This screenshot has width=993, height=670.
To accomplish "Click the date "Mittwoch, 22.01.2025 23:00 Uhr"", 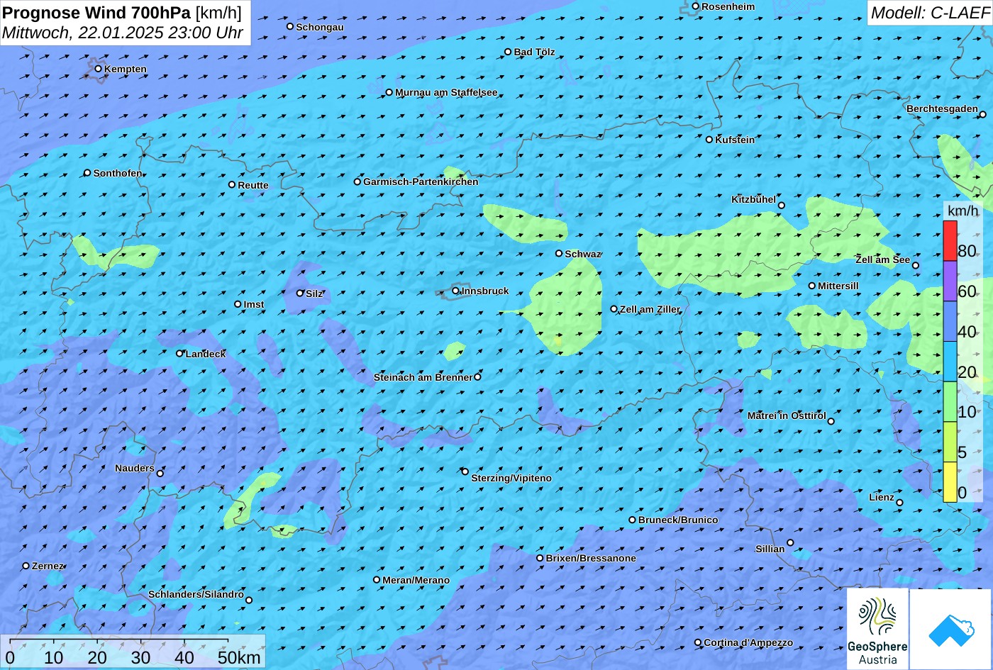I will point(123,33).
